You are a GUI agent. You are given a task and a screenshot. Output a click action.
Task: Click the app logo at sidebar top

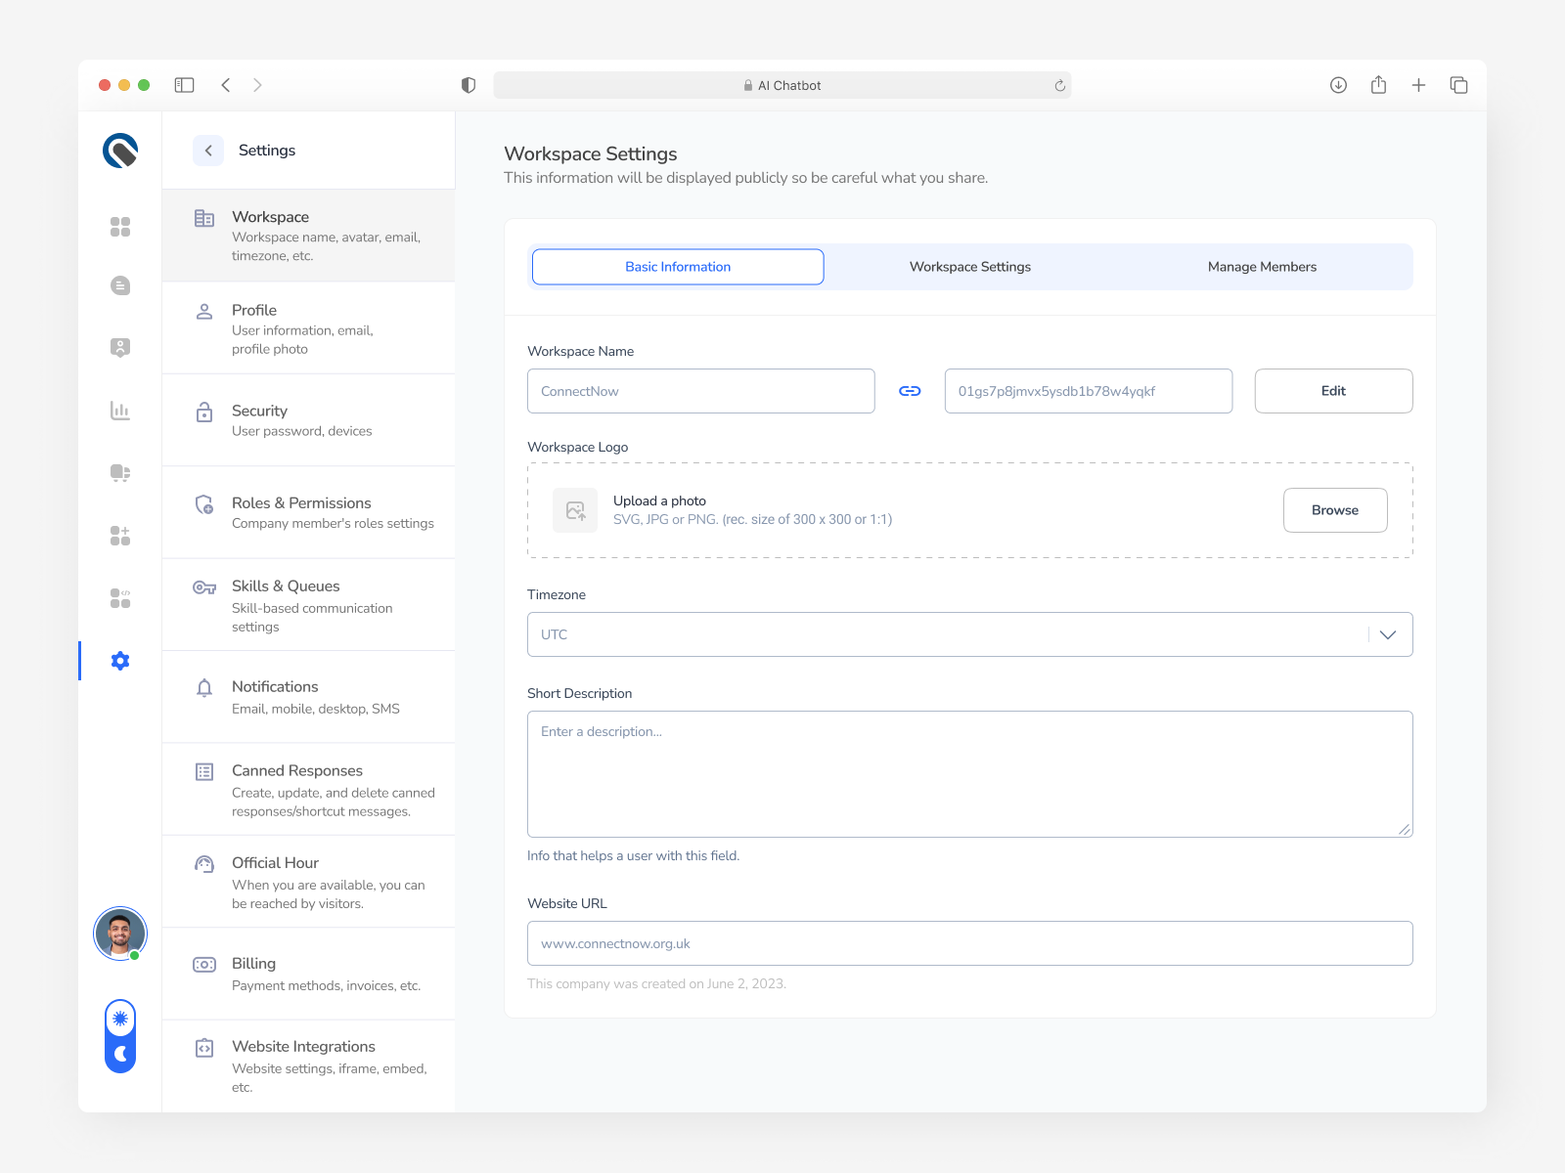119,150
